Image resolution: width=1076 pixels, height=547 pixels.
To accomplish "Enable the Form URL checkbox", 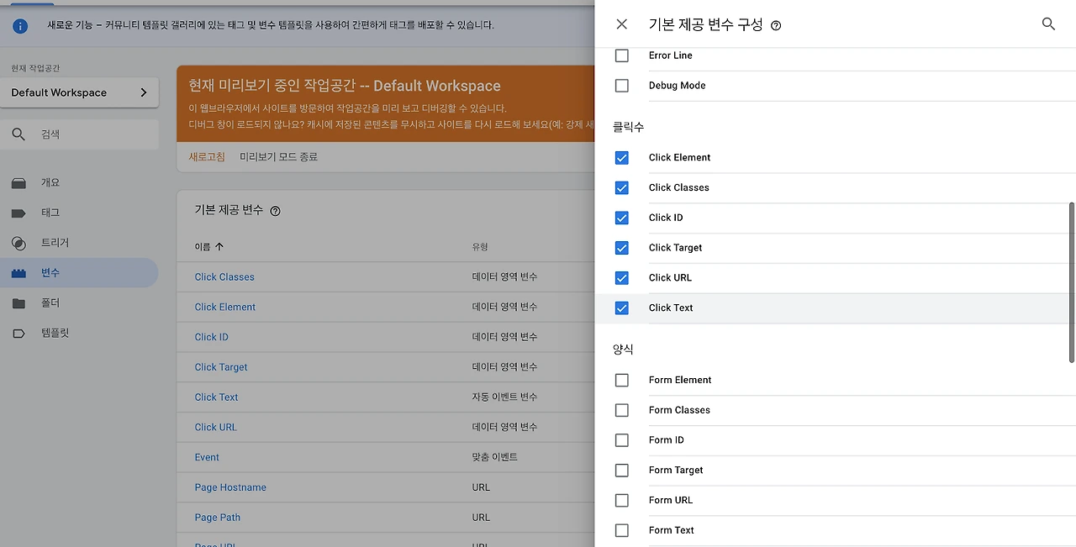I will tap(622, 501).
